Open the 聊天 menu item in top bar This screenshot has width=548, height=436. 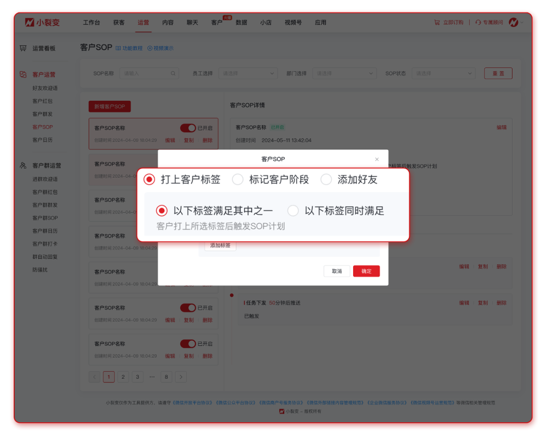(191, 22)
